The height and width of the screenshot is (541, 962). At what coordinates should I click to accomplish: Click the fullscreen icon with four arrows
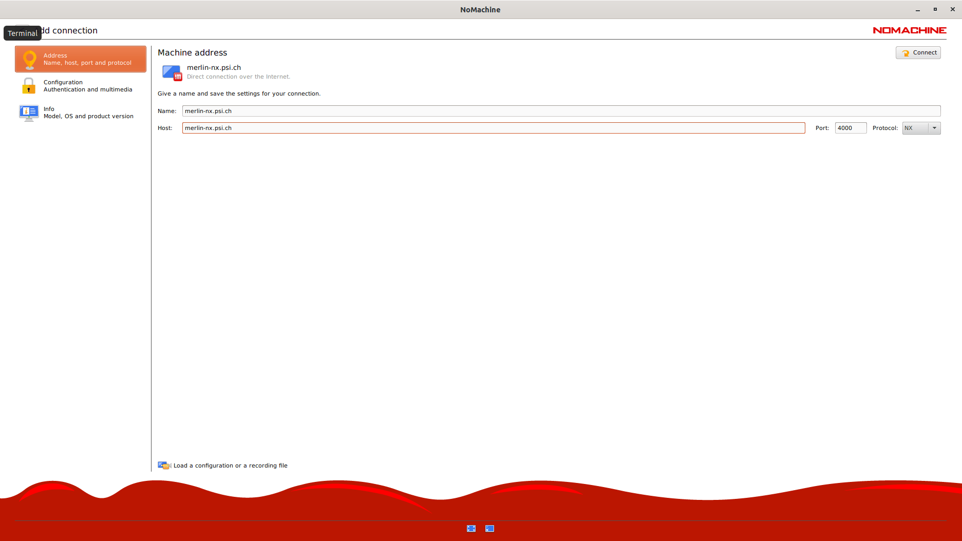click(471, 529)
